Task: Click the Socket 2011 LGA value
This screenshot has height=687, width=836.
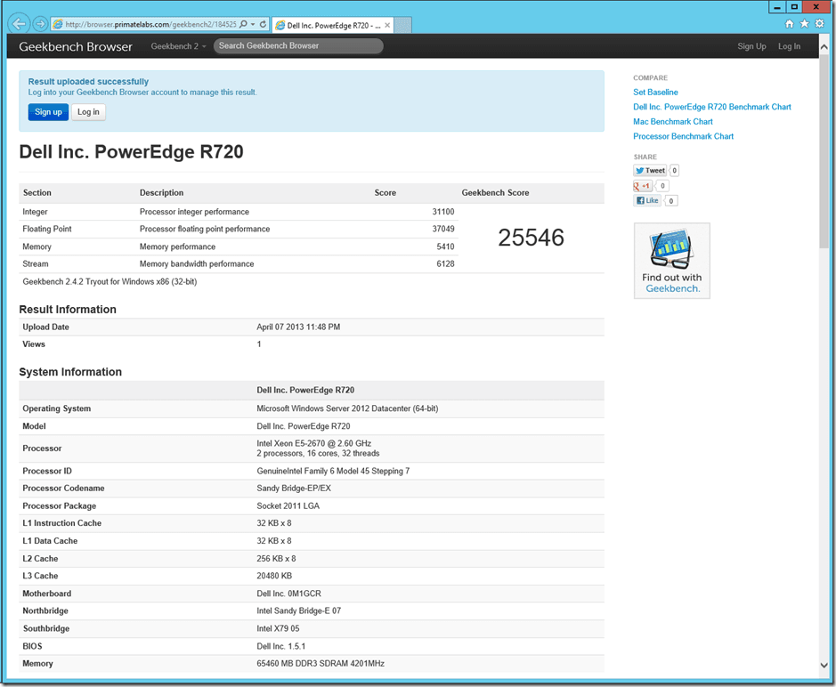Action: tap(288, 505)
